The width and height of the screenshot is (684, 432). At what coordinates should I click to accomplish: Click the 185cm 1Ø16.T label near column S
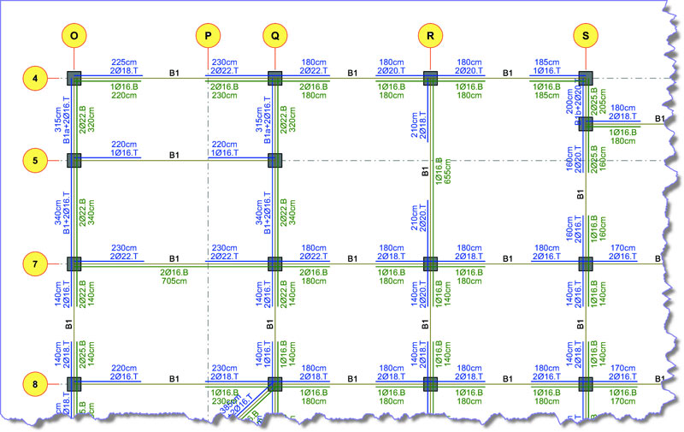coord(545,67)
